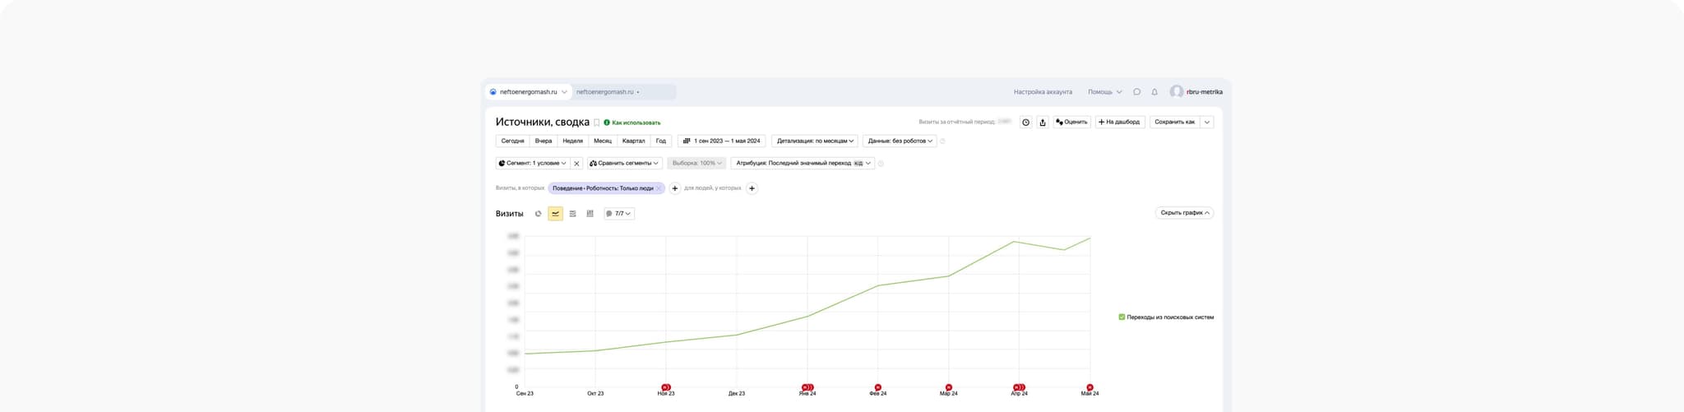The image size is (1684, 412).
Task: Click the На дашборд button
Action: point(1119,122)
